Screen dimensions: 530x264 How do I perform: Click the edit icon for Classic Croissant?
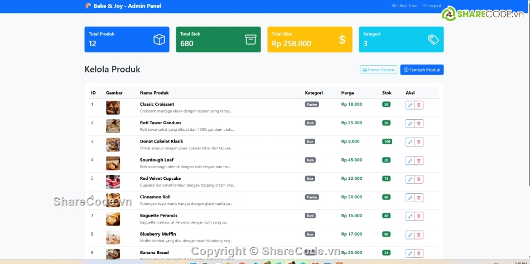(x=410, y=105)
